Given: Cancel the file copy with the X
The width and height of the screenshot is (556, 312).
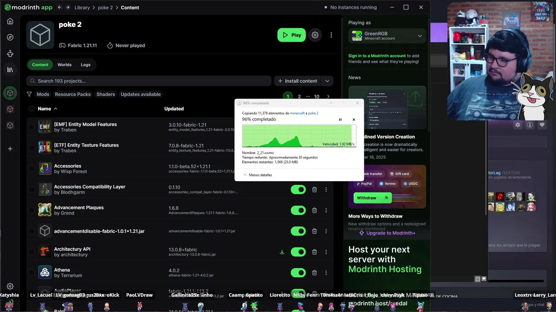Looking at the screenshot, I should click(x=354, y=120).
